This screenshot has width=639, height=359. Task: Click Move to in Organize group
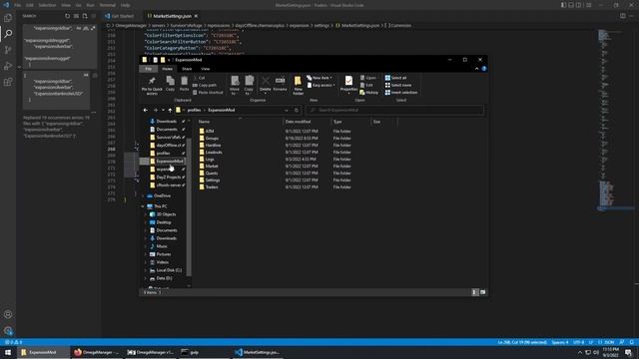pyautogui.click(x=235, y=86)
